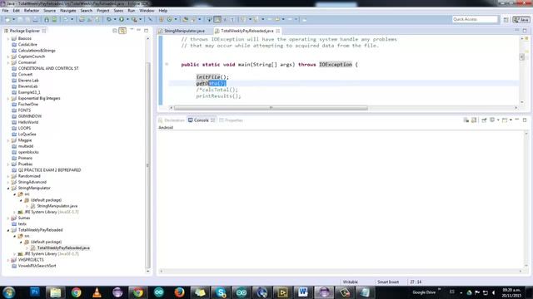Open the Search menu

pyautogui.click(x=87, y=11)
